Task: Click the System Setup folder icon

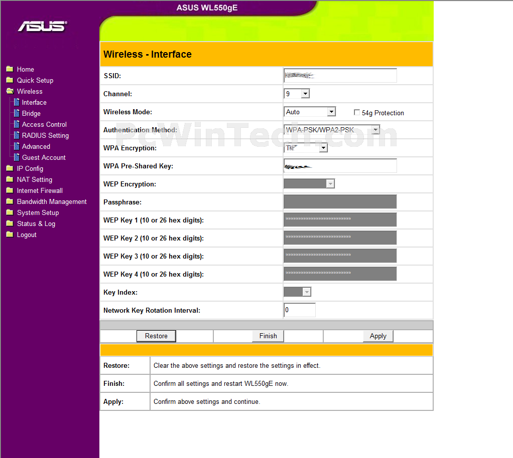Action: [10, 212]
